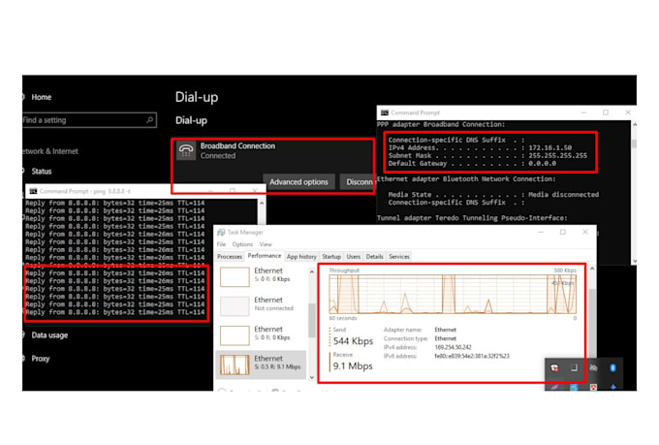659x445 pixels.
Task: Click the Throughput label above the graph
Action: pyautogui.click(x=344, y=270)
